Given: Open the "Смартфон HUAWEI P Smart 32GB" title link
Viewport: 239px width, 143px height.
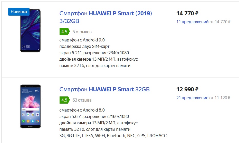Looking at the screenshot, I should tap(104, 89).
